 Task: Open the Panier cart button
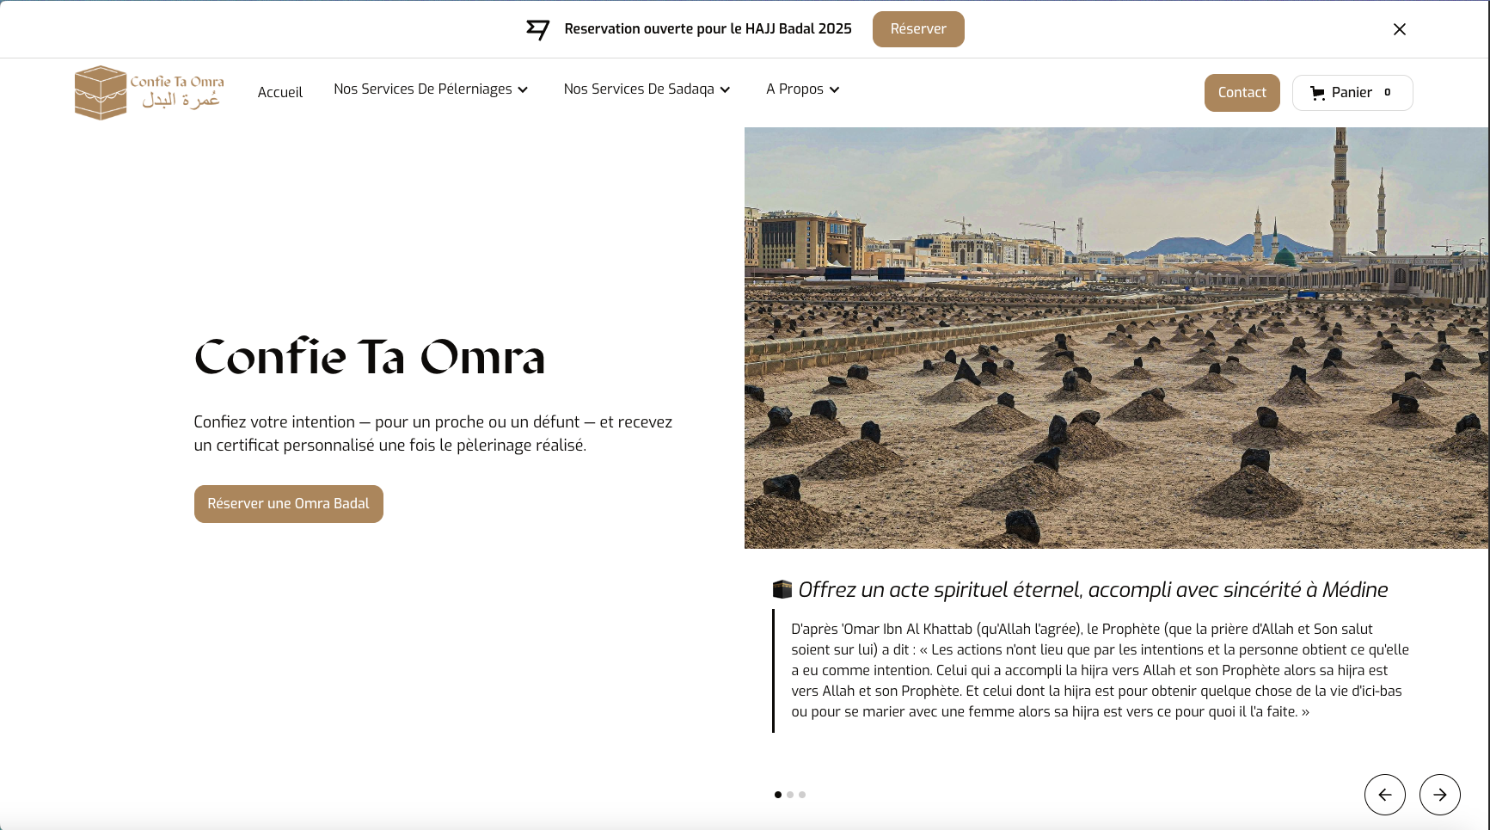(x=1352, y=93)
